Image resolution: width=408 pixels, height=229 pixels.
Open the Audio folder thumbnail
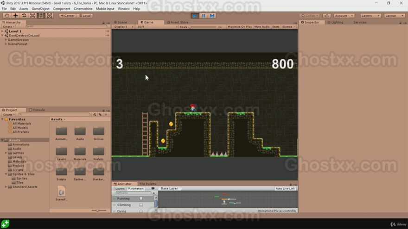pyautogui.click(x=80, y=131)
